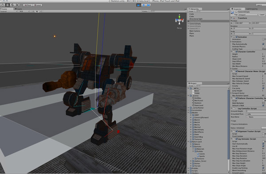Click the Pause button
Screen dimensions: 266x174
click(x=144, y=5)
